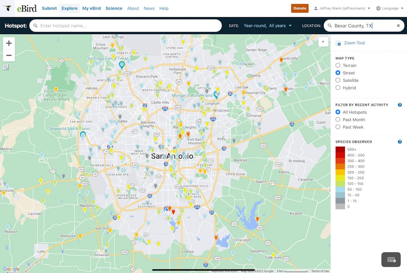Screen dimensions: 407x273
Task: Click the globe Language icon
Action: click(x=378, y=8)
